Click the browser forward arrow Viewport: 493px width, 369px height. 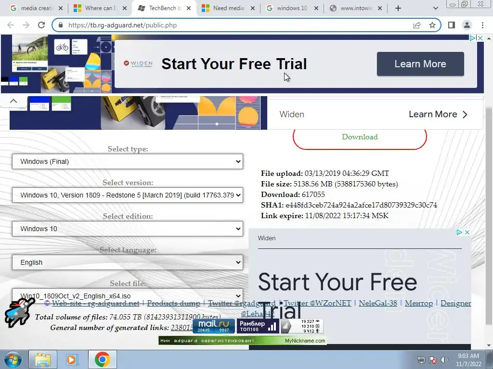26,25
